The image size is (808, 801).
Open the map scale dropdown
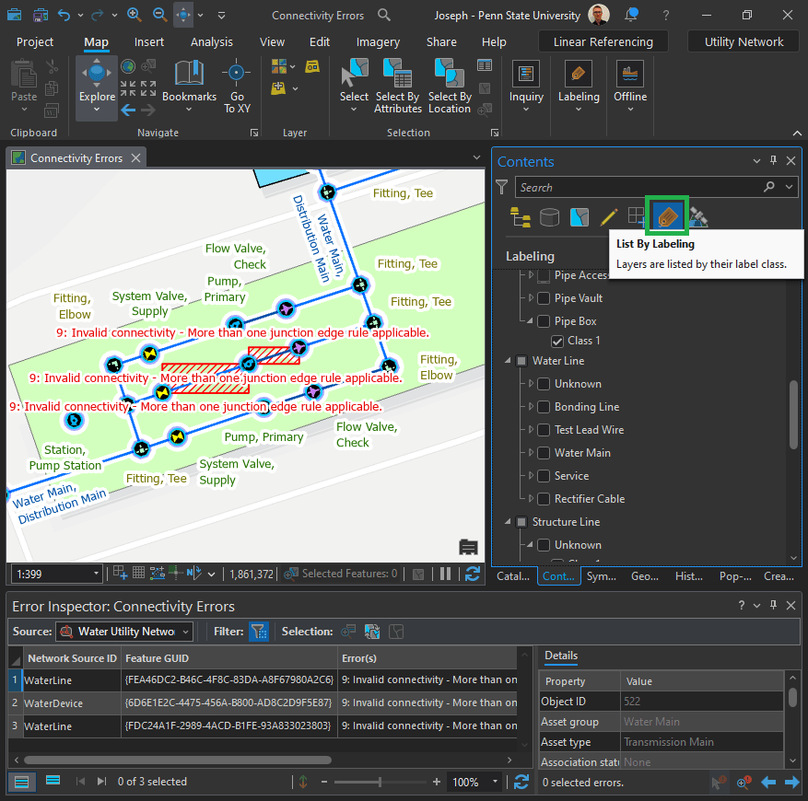click(96, 574)
